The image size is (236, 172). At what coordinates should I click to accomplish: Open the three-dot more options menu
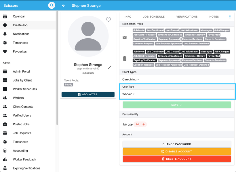230,17
